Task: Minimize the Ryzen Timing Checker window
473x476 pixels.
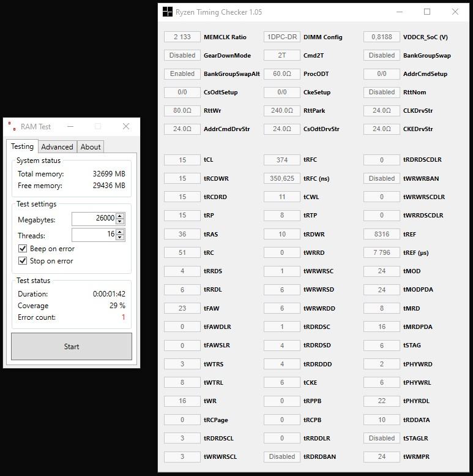Action: point(400,12)
